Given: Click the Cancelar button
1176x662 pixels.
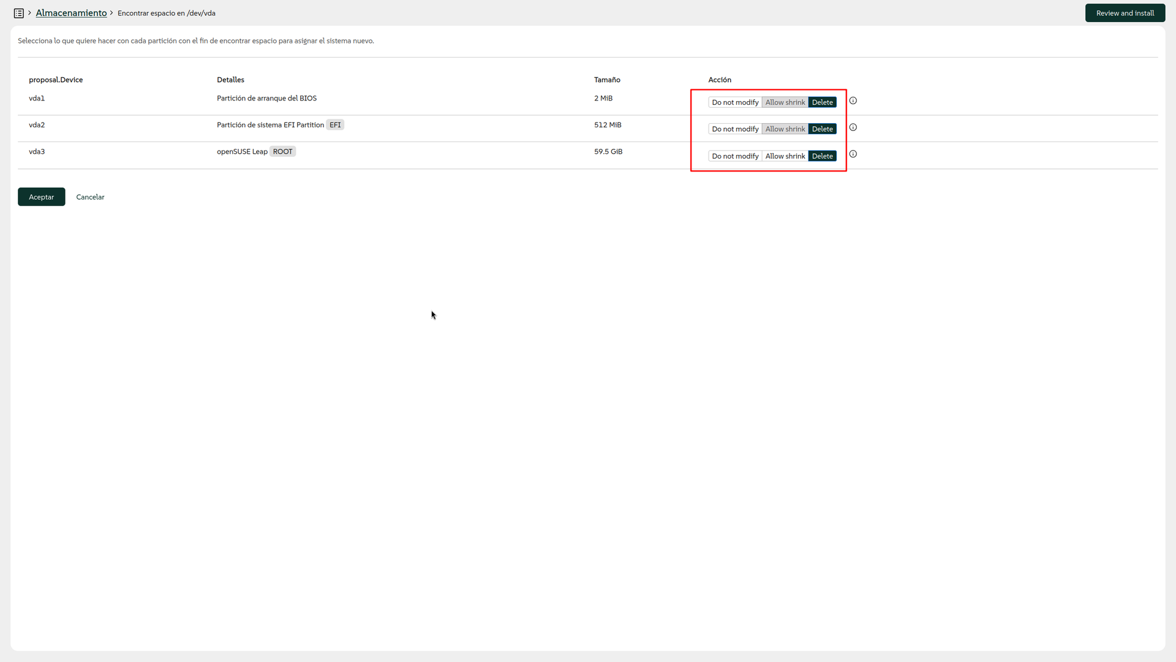Looking at the screenshot, I should 90,197.
